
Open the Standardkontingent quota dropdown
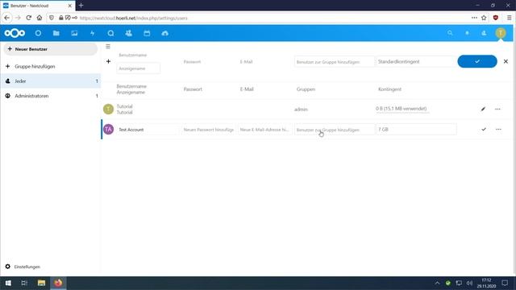click(x=416, y=61)
